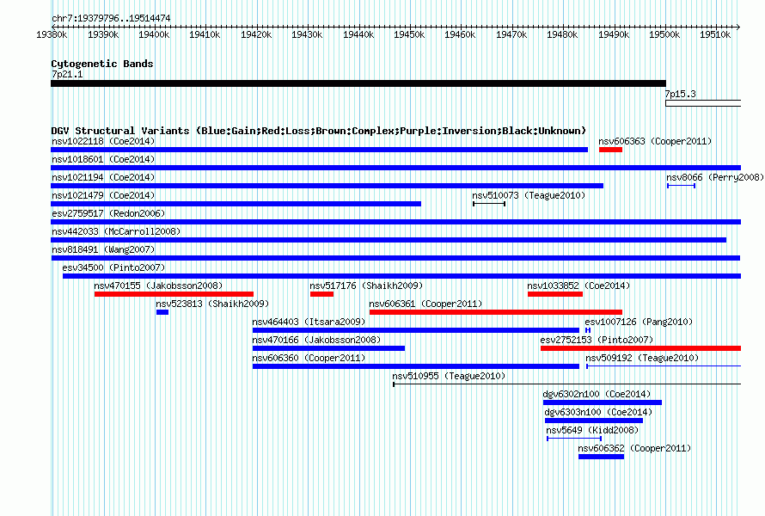
Task: Click the 19460k ruler label
Action: [x=460, y=34]
